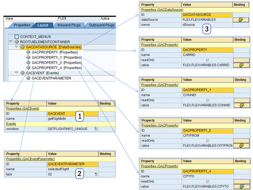Click binding icon beside FLEX.FLEXVARIABLES.CITYFROM value
The height and width of the screenshot is (190, 253).
pos(242,145)
